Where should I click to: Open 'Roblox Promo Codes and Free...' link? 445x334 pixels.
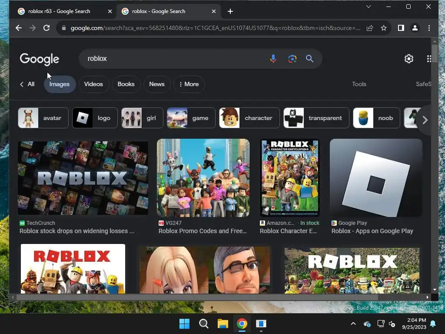click(203, 231)
